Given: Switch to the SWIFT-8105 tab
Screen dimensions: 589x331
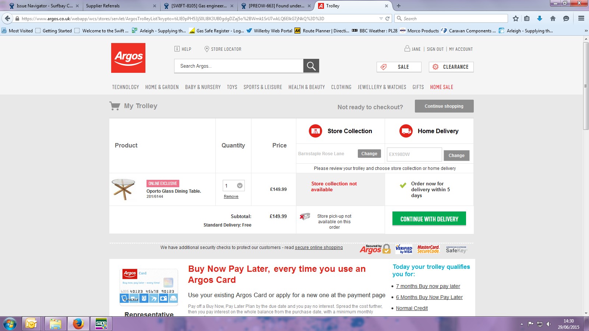Looking at the screenshot, I should 199,6.
